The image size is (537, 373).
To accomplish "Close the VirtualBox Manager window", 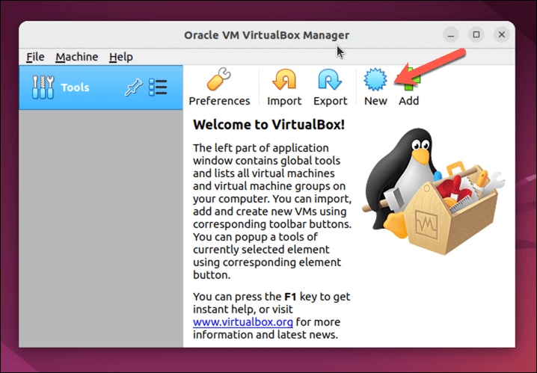I will point(502,34).
